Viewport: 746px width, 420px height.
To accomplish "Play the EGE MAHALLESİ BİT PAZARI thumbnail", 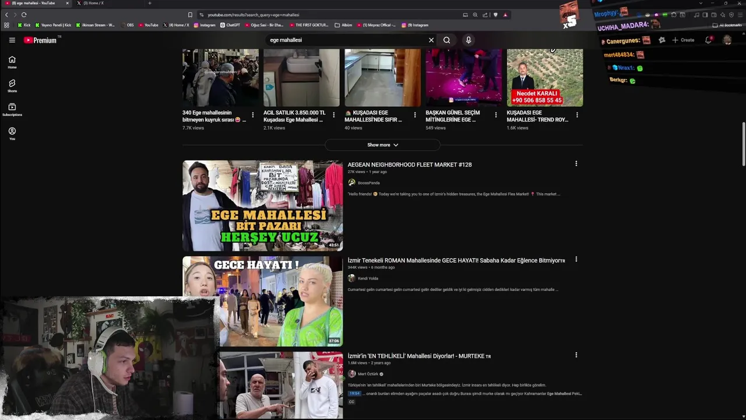I will [262, 205].
